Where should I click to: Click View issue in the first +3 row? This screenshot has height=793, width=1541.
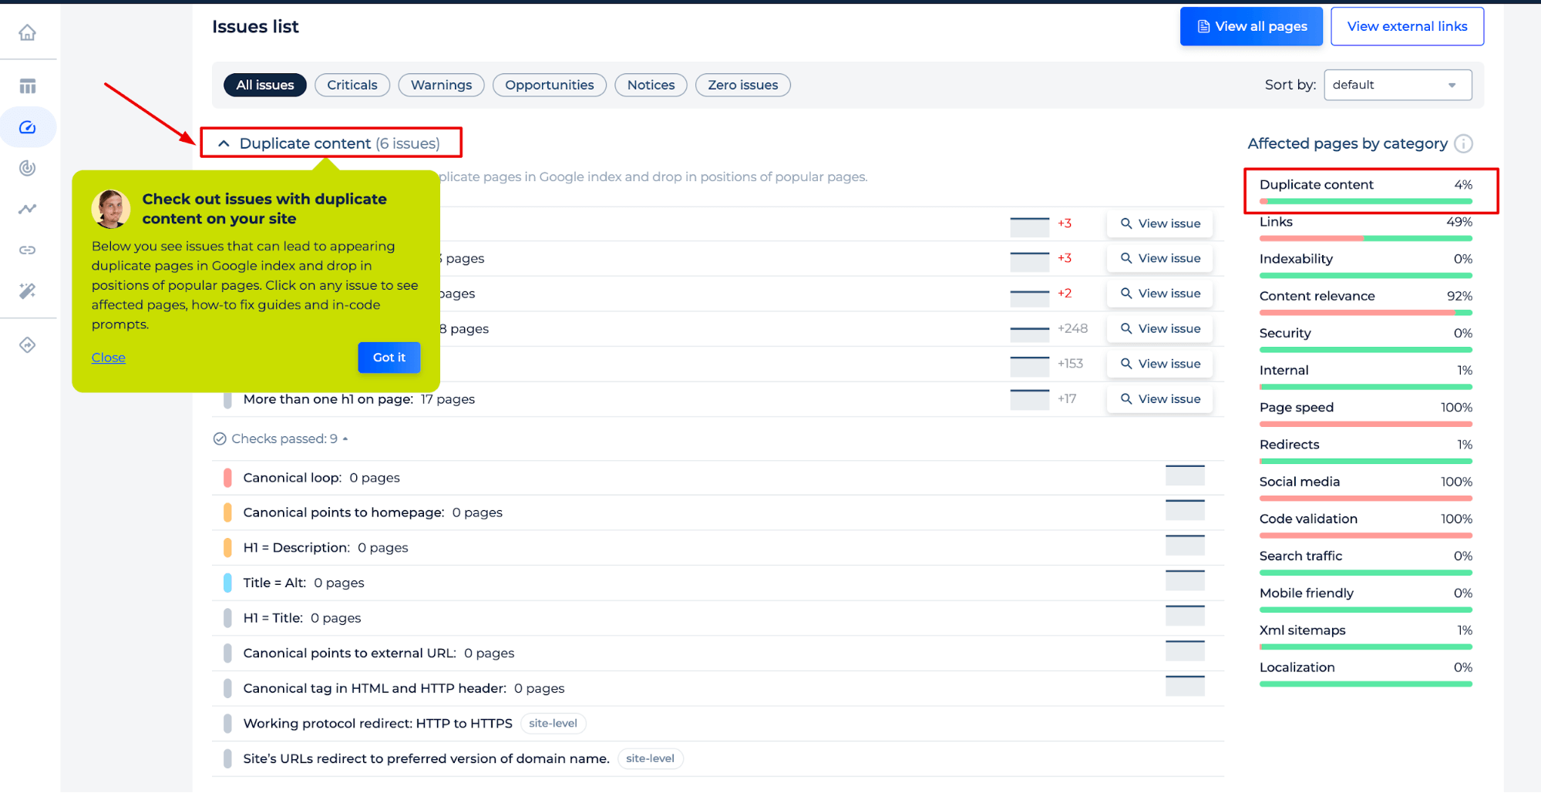click(x=1159, y=223)
